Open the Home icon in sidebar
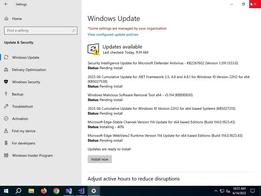The width and height of the screenshot is (261, 196). (x=6, y=18)
